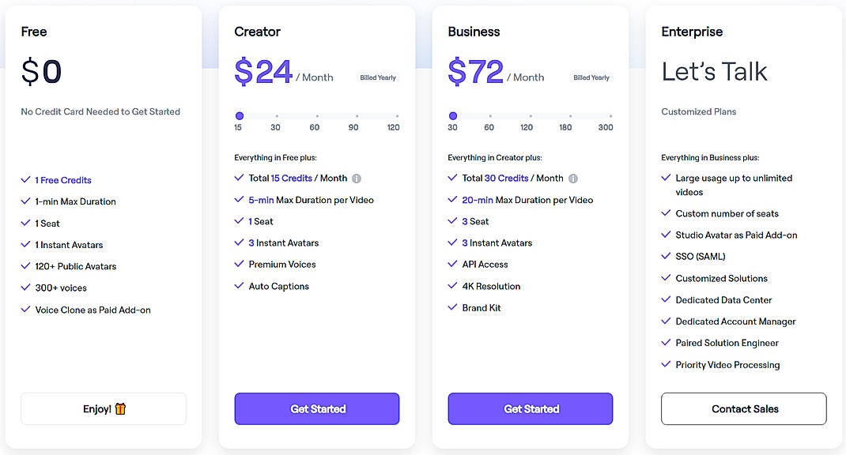Screen dimensions: 846x455
Task: Click the checkmark beside Dedicated Data Center
Action: (665, 299)
